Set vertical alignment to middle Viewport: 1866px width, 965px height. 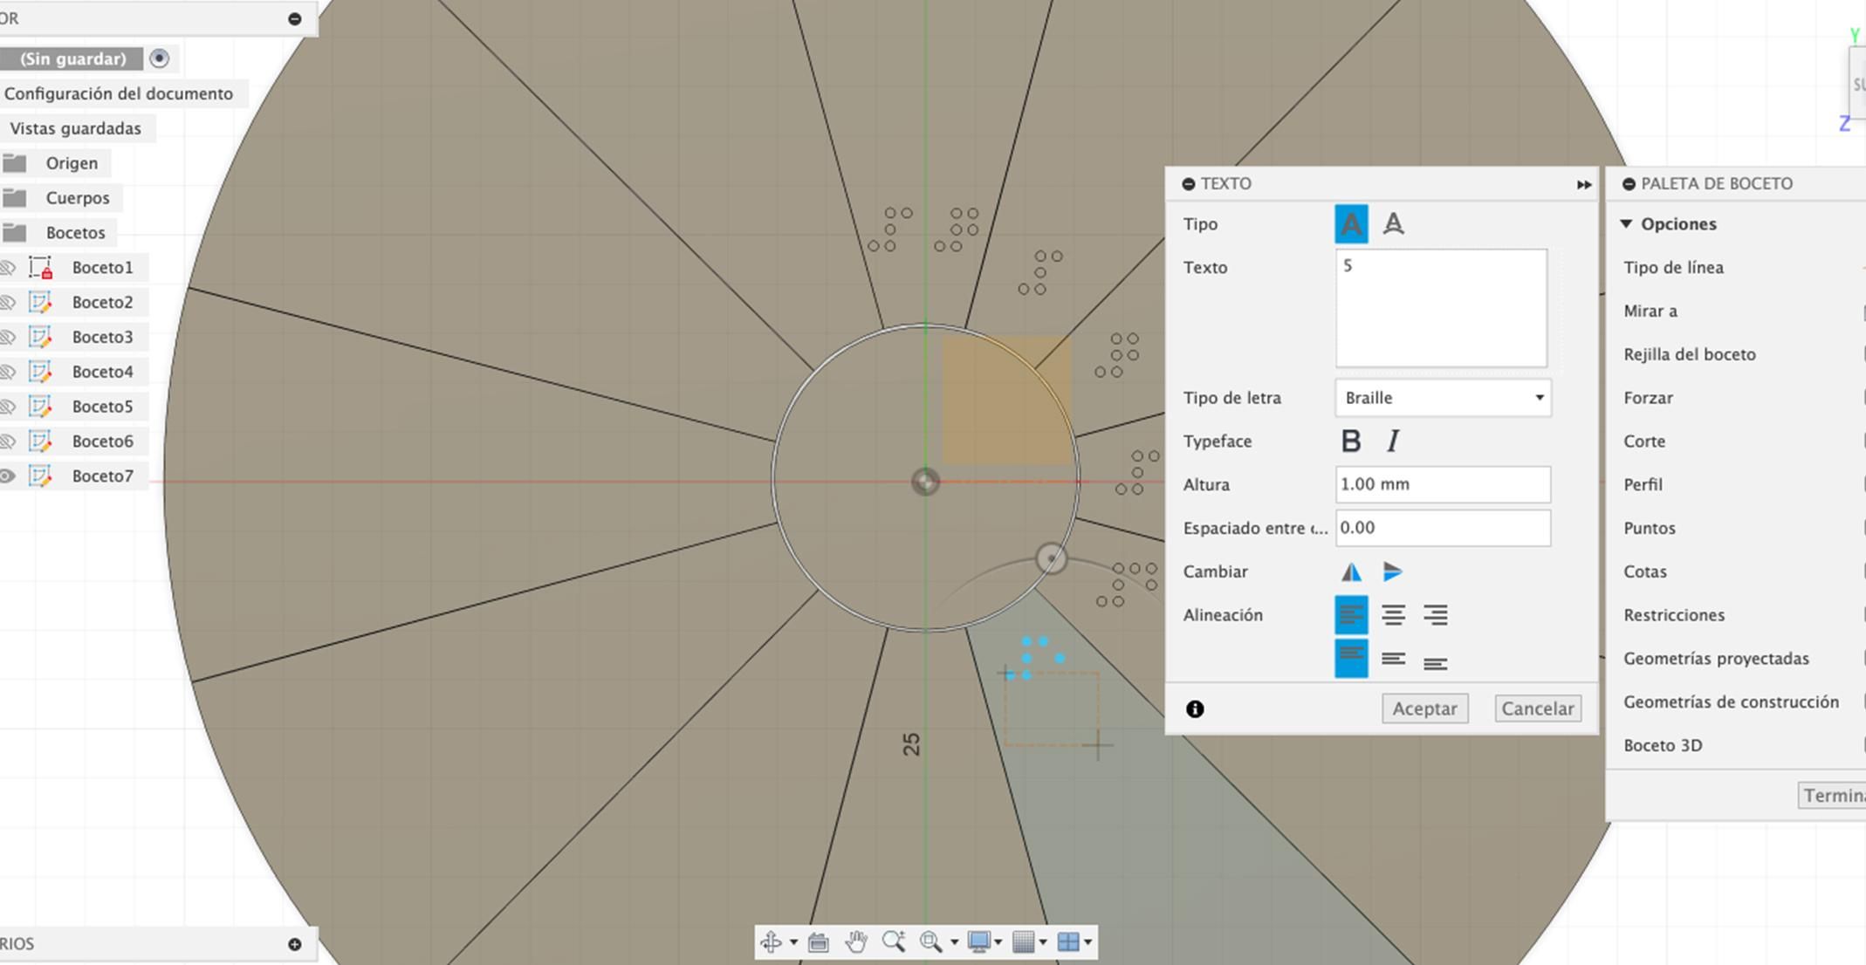[x=1393, y=659]
